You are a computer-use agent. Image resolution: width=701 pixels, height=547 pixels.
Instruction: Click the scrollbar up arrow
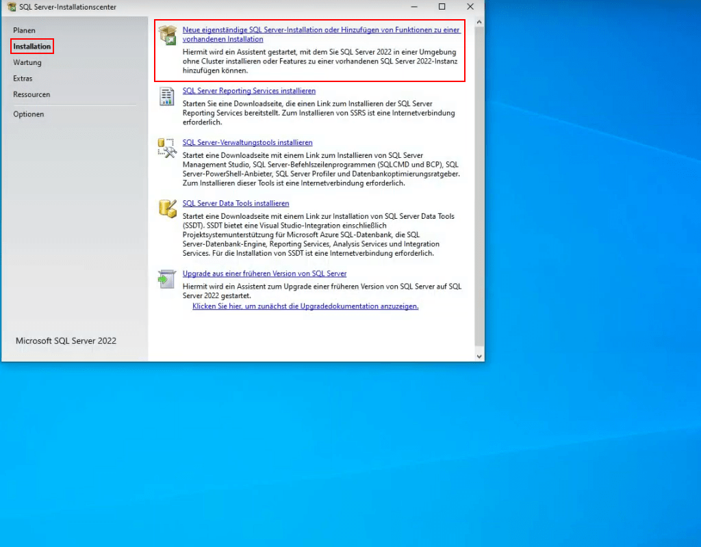479,23
